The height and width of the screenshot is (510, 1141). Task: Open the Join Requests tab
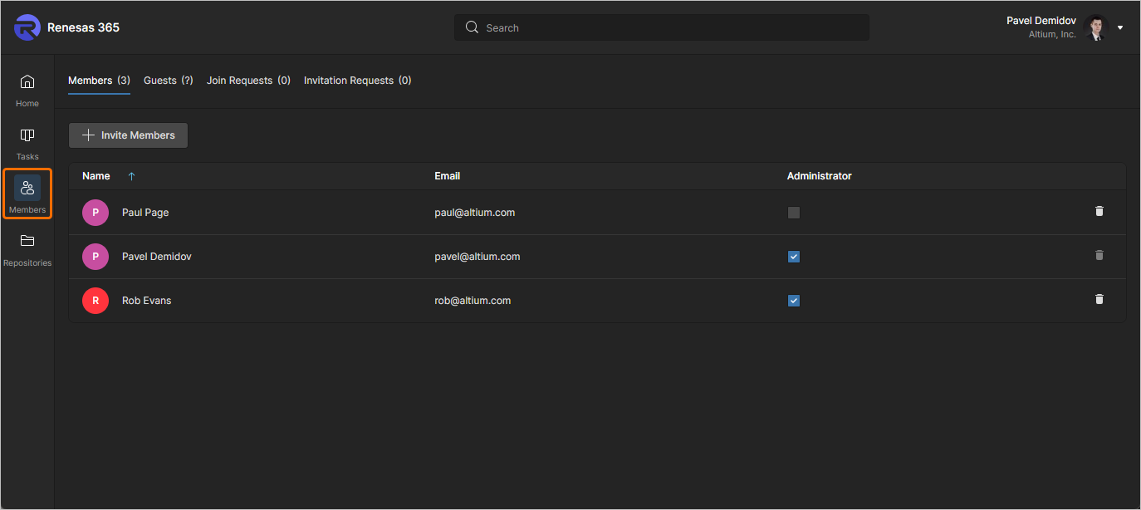pyautogui.click(x=248, y=81)
